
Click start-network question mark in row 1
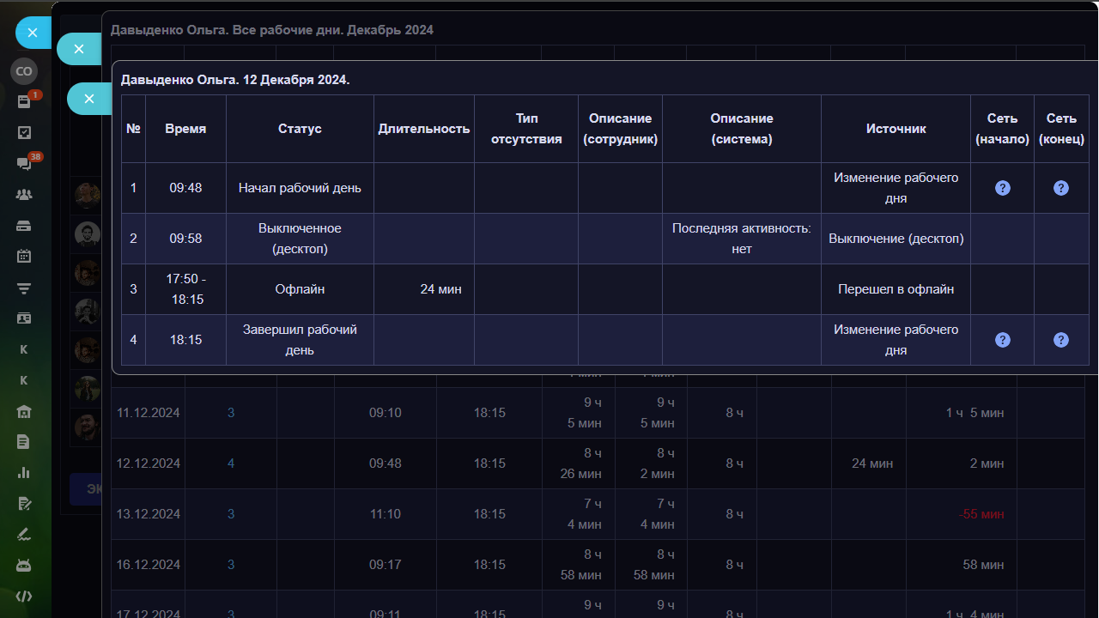coord(1002,188)
